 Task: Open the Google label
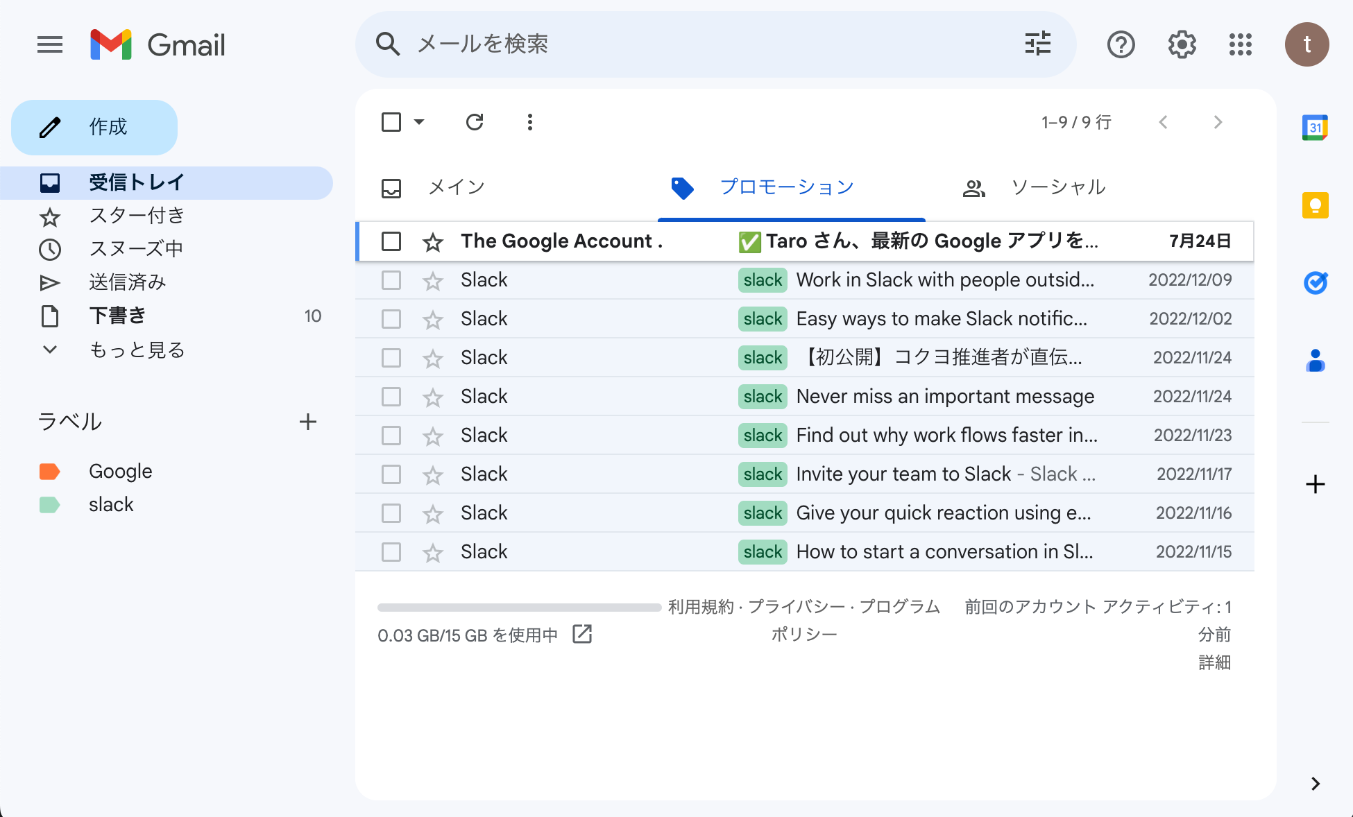click(x=121, y=472)
